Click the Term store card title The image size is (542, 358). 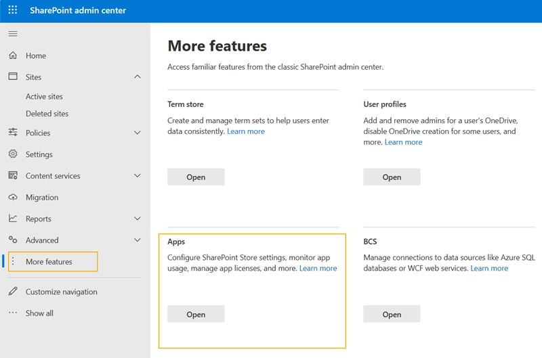pyautogui.click(x=186, y=104)
